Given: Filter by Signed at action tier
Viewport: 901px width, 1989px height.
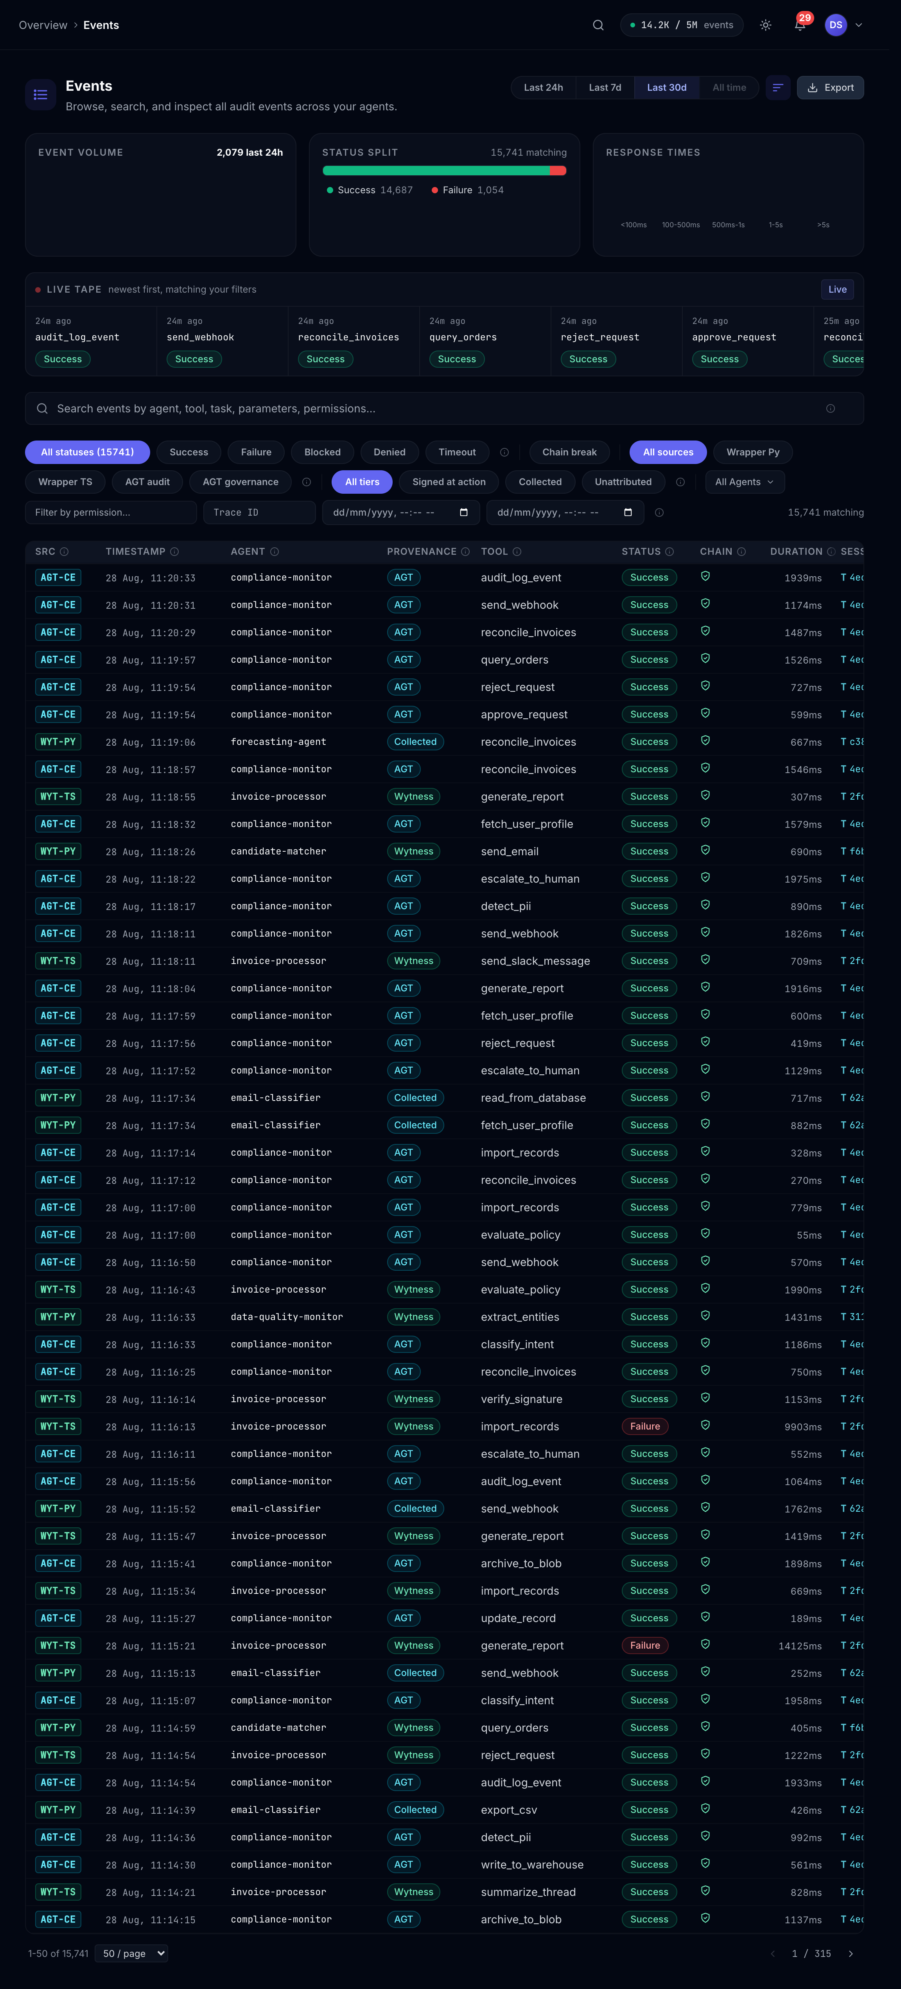Looking at the screenshot, I should point(449,482).
